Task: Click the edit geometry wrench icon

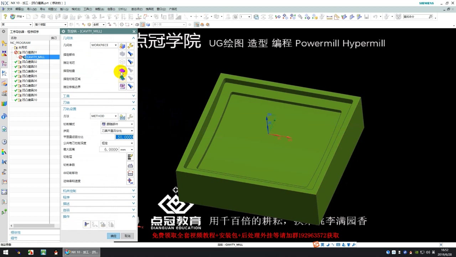Action: click(130, 46)
